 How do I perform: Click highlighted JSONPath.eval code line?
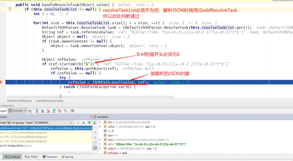coord(149,82)
